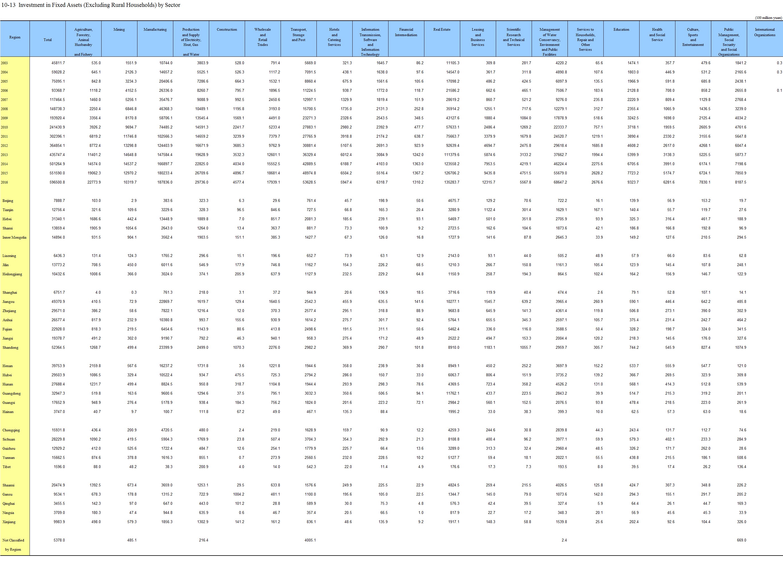Click the Henan row label
783x565 pixels.
tap(7, 366)
